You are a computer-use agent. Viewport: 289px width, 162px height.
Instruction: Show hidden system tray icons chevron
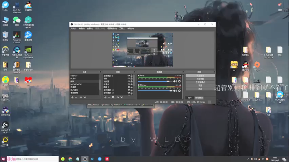point(248,159)
